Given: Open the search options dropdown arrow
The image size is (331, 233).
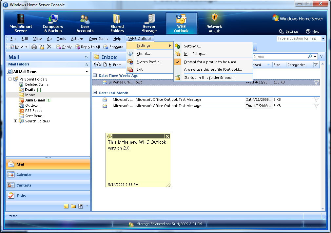Looking at the screenshot, I should pos(315,57).
